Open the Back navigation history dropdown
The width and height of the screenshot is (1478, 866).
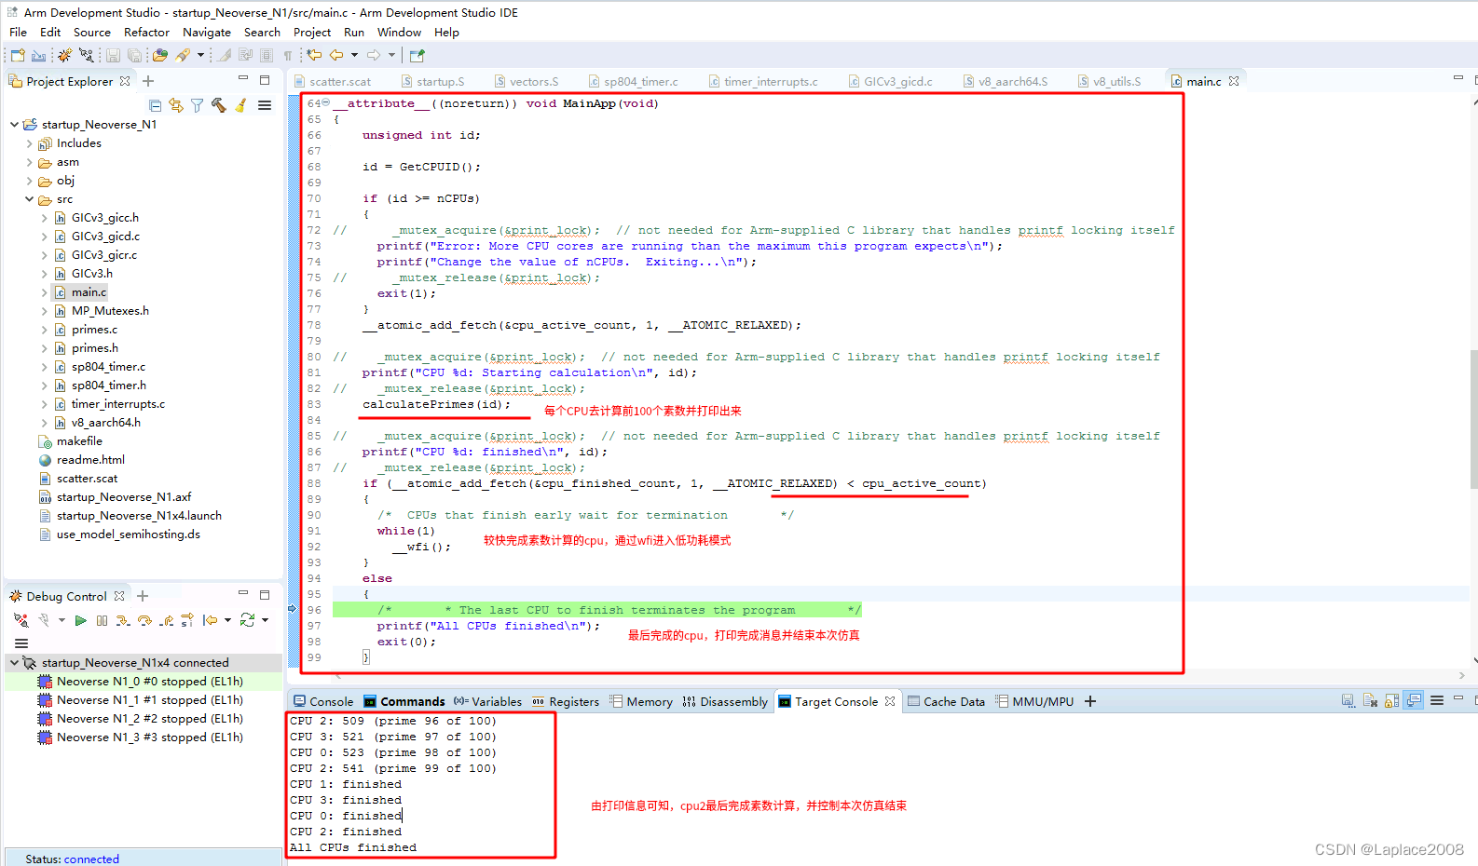(354, 56)
